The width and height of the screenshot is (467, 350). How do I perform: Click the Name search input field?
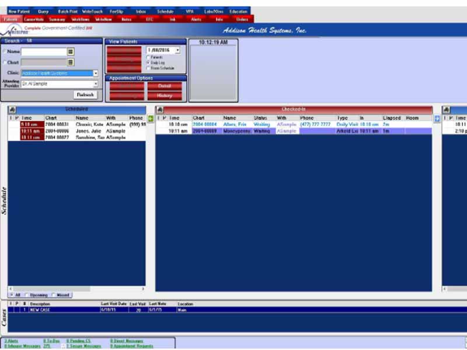(44, 51)
